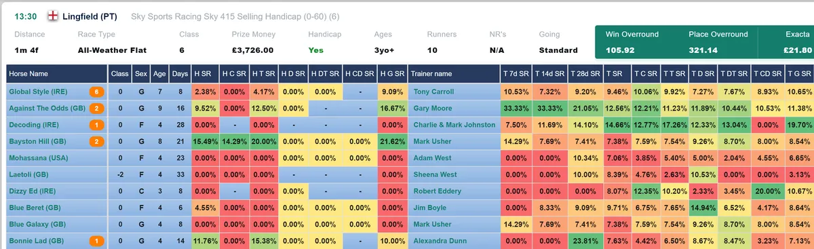Image resolution: width=814 pixels, height=249 pixels.
Task: Click orange badge 1 next to Bonnie Lad
Action: (97, 241)
